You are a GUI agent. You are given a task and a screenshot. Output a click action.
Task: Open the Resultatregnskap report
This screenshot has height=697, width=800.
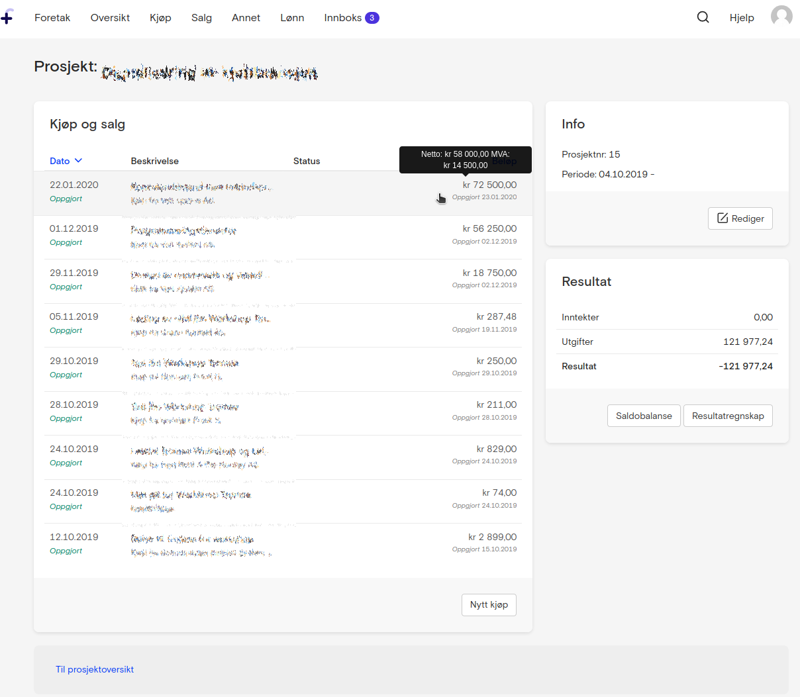pos(728,416)
